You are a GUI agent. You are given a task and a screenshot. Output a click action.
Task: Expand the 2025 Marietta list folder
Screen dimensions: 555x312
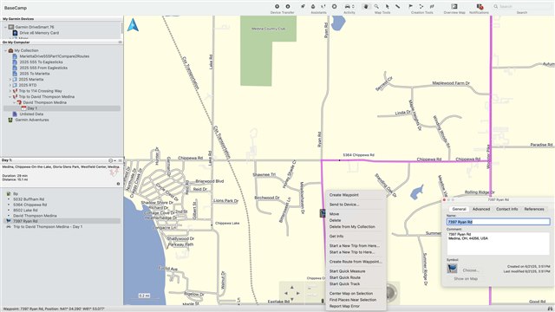(10, 79)
